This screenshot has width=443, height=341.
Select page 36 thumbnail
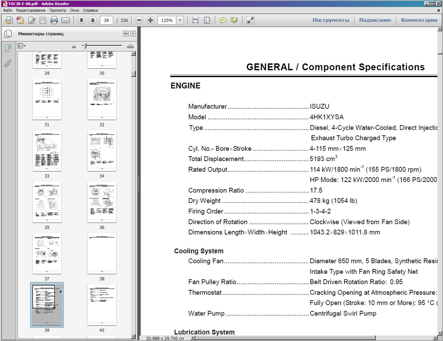(102, 202)
